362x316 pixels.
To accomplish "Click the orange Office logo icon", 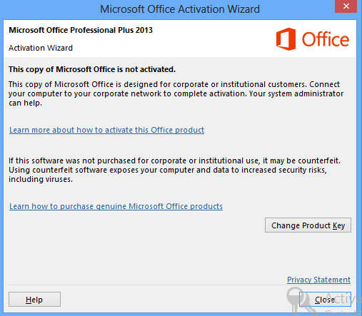I will click(286, 39).
